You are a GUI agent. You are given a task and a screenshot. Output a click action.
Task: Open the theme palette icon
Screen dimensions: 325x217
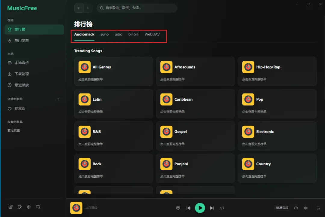20,207
